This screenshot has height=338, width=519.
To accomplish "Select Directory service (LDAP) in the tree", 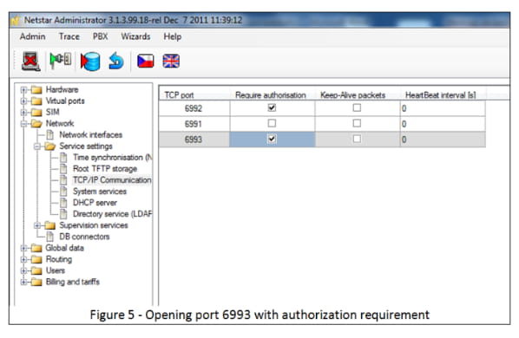I will tap(113, 214).
